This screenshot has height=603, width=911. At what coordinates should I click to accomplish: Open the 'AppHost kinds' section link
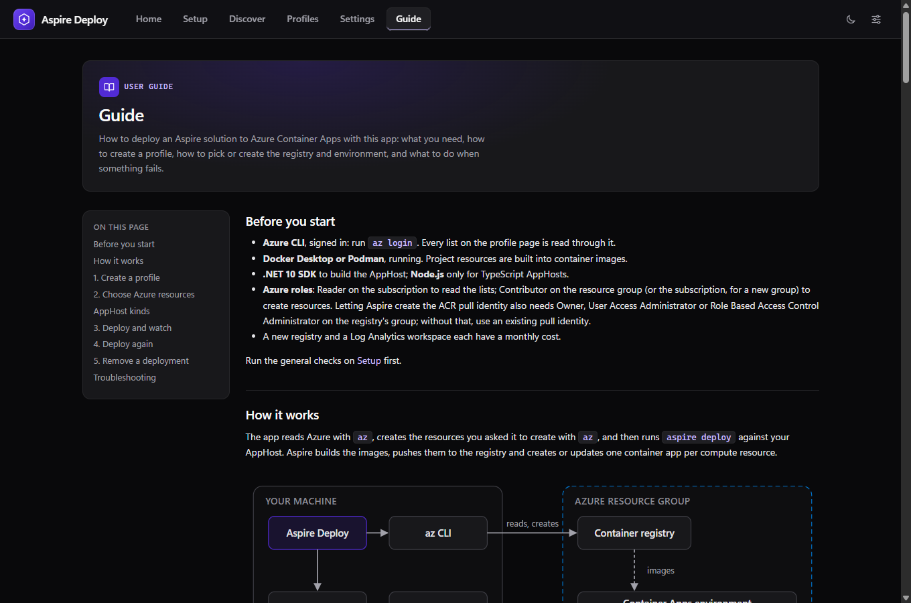[x=121, y=312]
